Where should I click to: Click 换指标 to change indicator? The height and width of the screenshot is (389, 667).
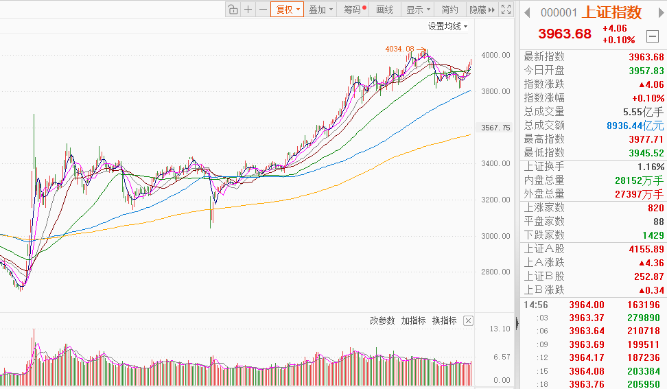coord(444,320)
